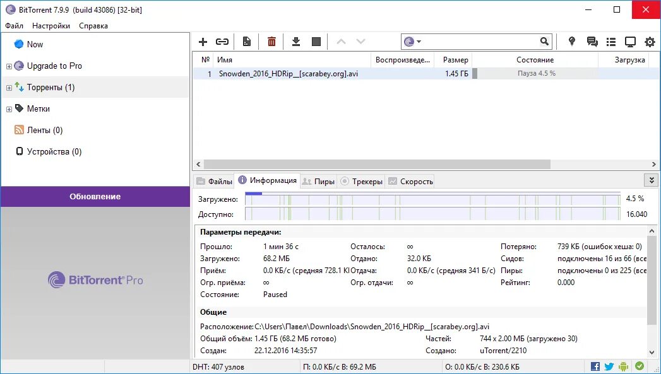Screen dimensions: 661x374
Task: Click the Move Up queue arrow
Action: tap(341, 42)
